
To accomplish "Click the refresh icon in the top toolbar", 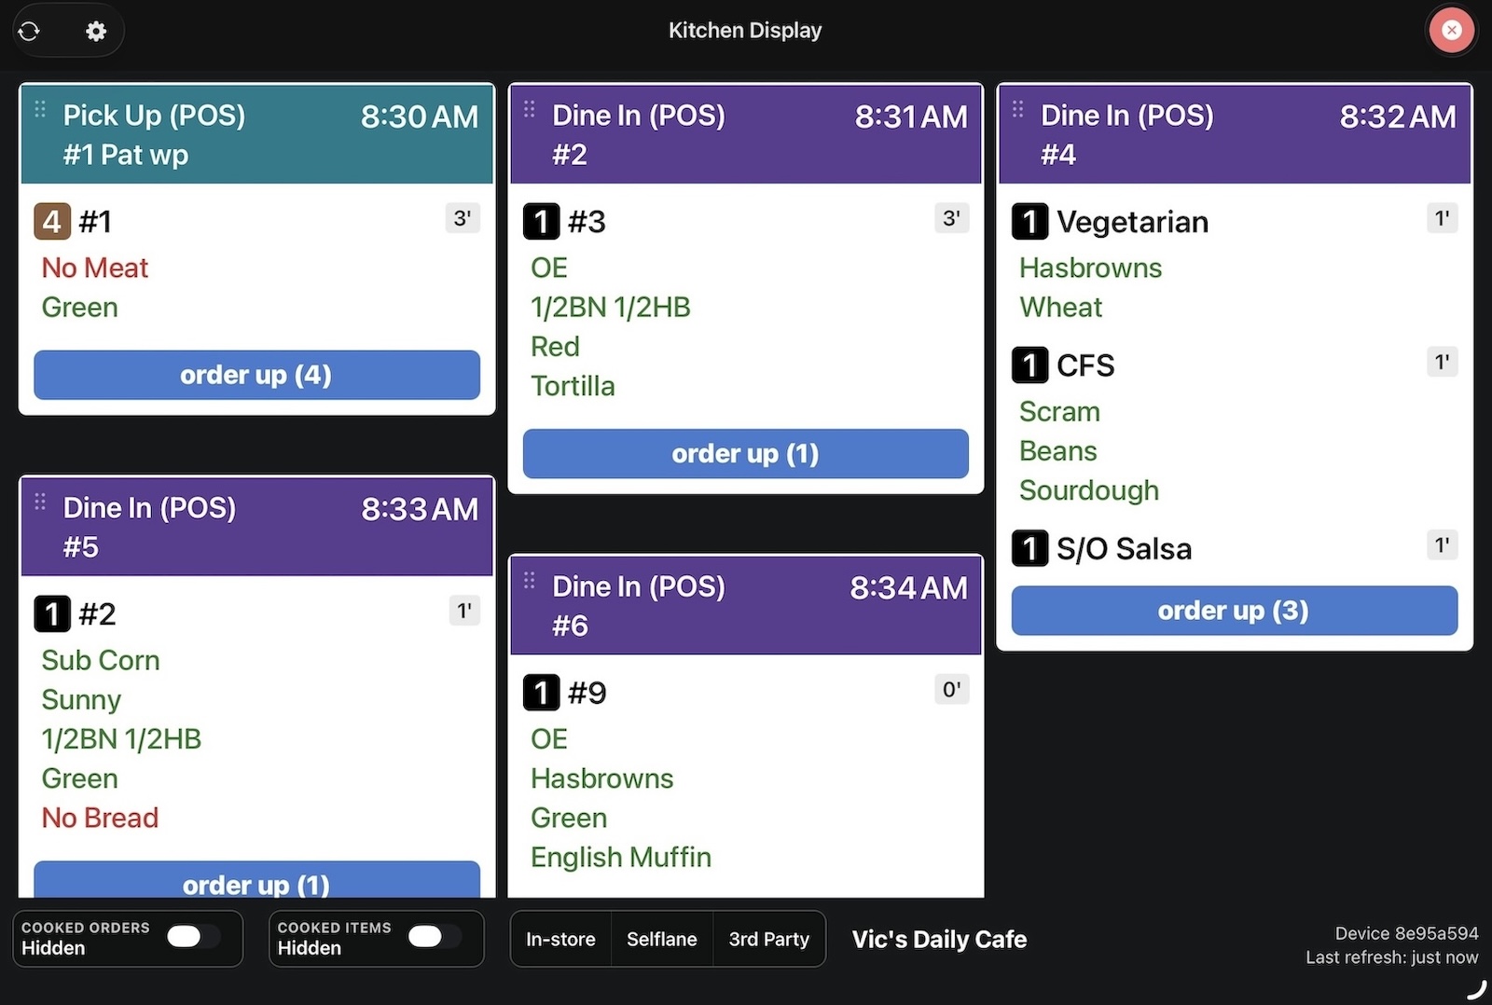I will tap(29, 30).
